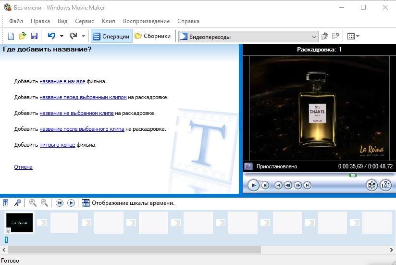396x265 pixels.
Task: Open the Справка menu
Action: (x=188, y=21)
